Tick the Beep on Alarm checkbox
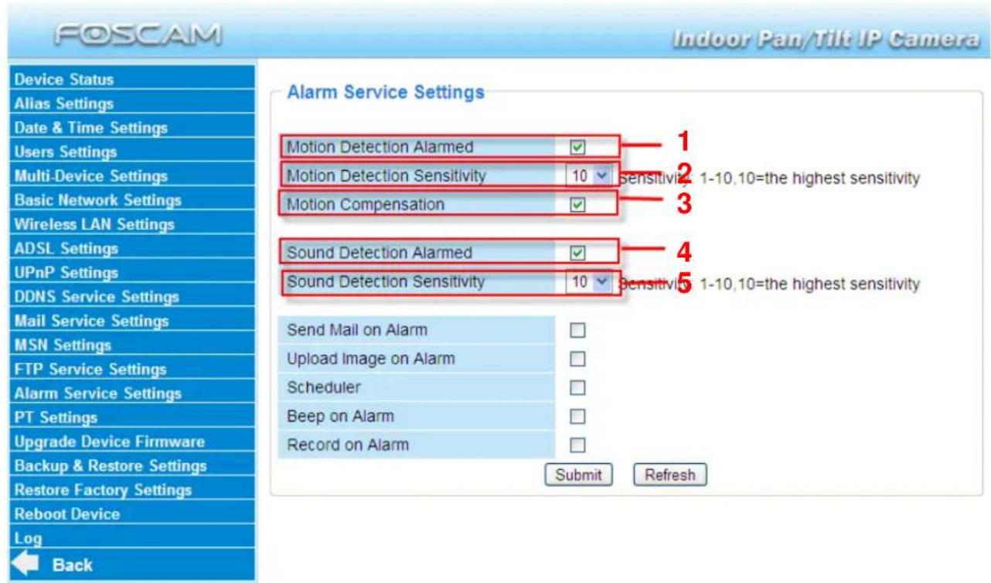This screenshot has height=583, width=991. [x=577, y=416]
